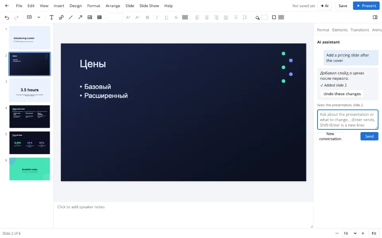Center align the text

tap(207, 17)
